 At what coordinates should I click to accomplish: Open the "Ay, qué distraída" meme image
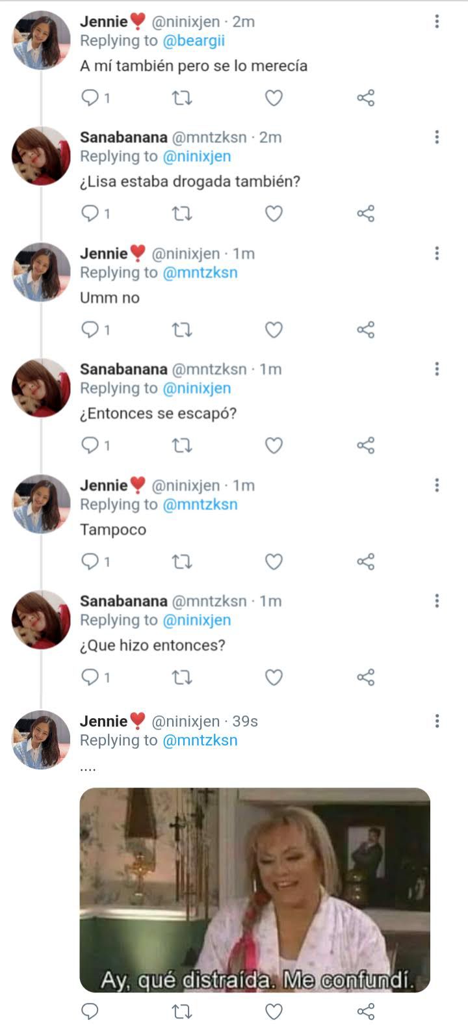point(255,890)
